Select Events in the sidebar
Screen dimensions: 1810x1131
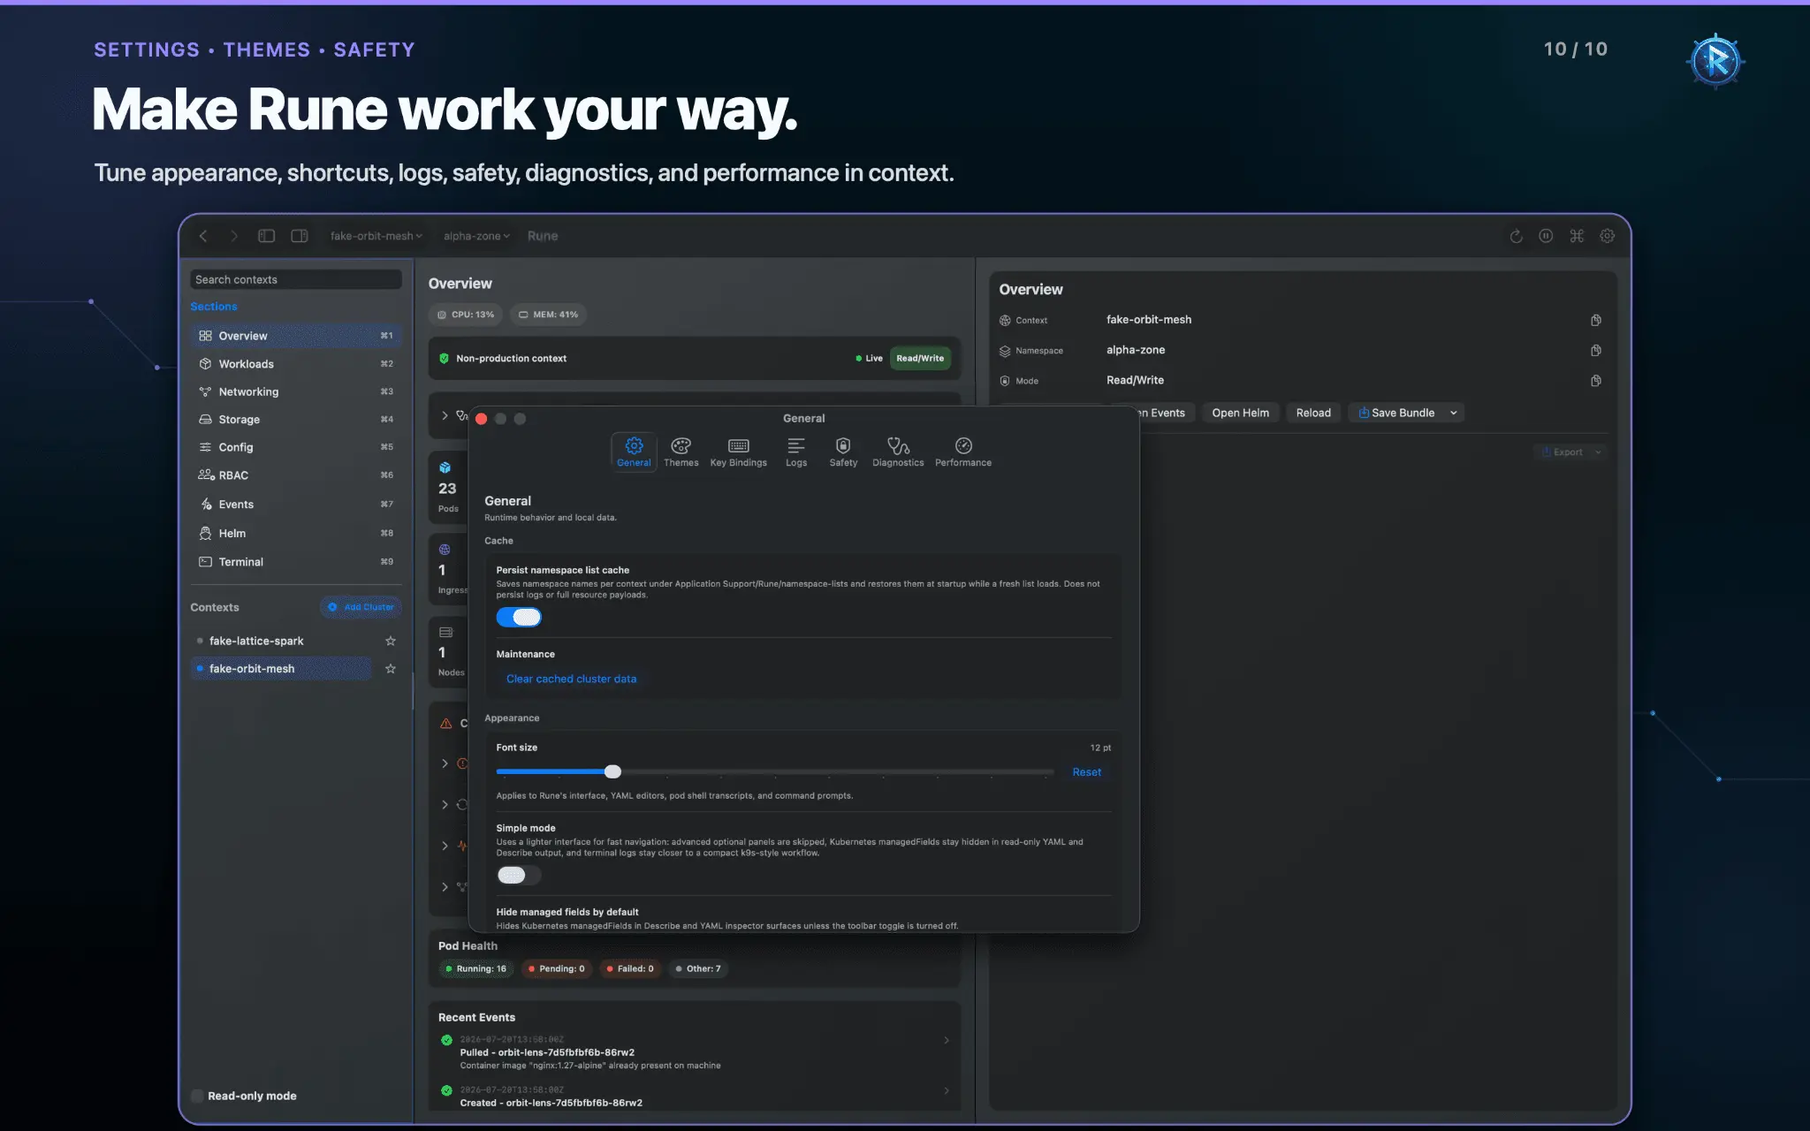tap(296, 505)
